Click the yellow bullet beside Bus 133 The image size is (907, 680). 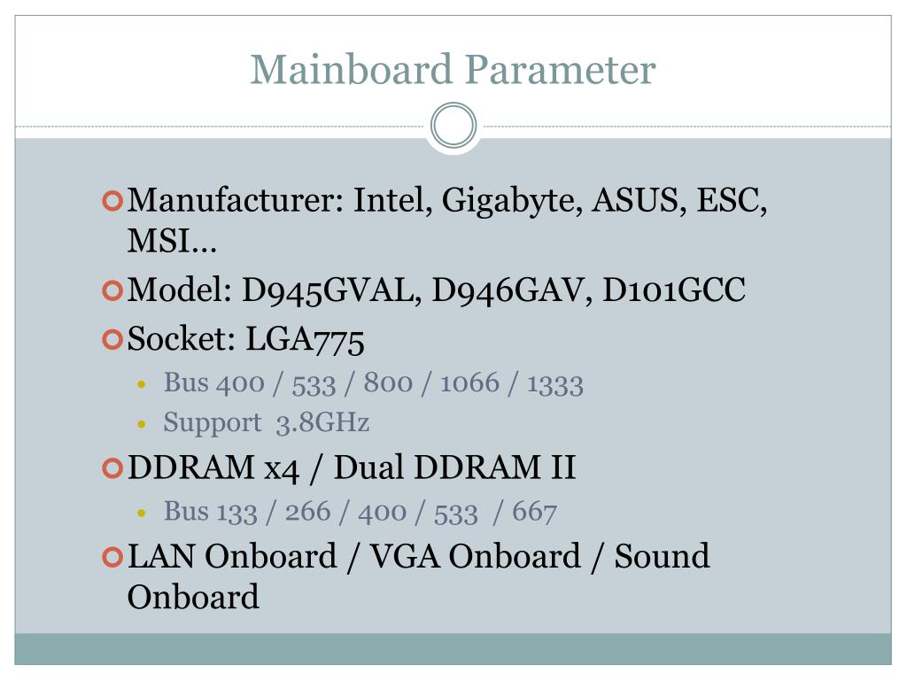point(142,513)
